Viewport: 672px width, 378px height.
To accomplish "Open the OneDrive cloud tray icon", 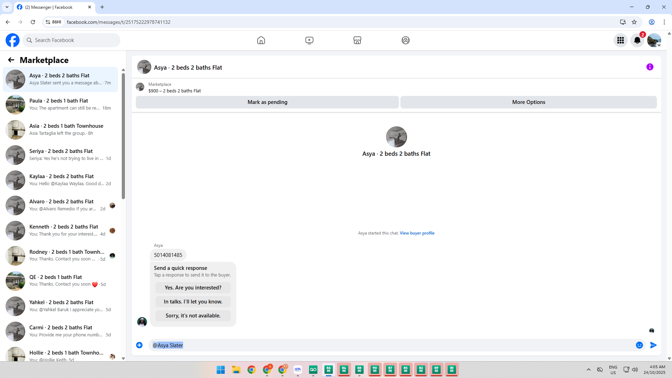I will [x=600, y=370].
